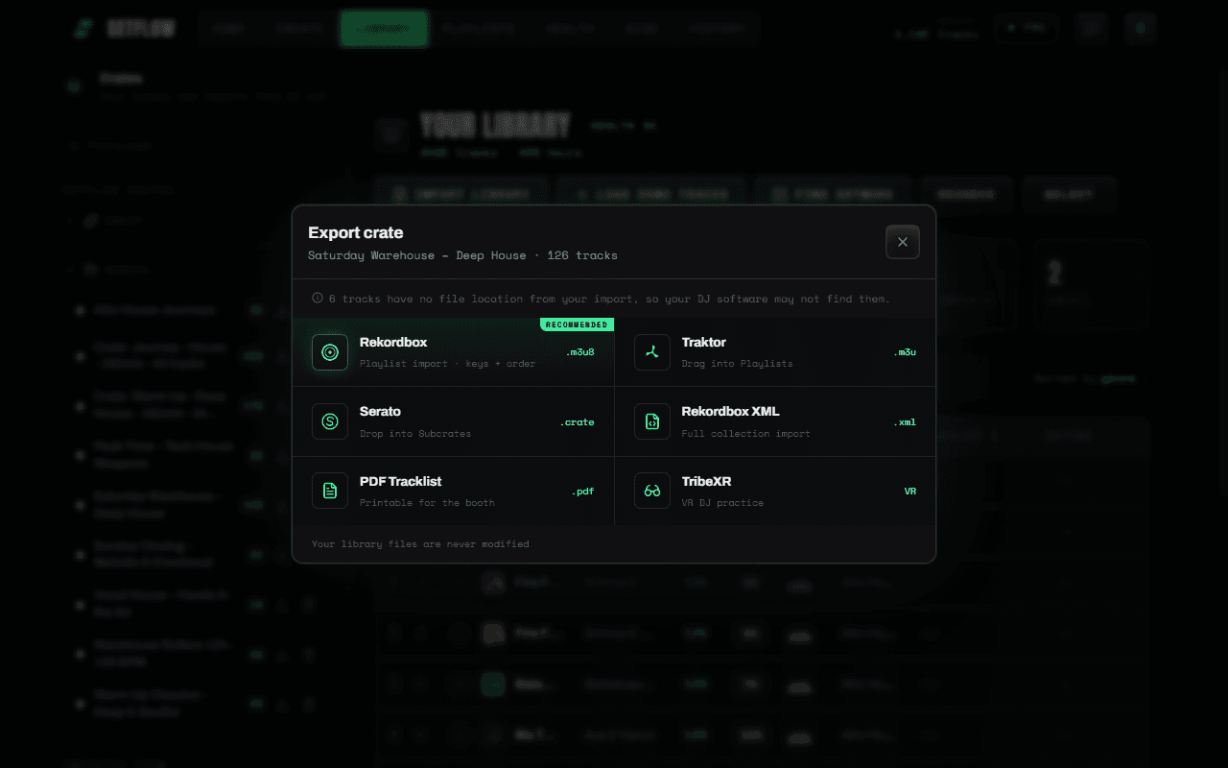1228x768 pixels.
Task: Click the 'VR' label on TribeXR
Action: (x=910, y=491)
